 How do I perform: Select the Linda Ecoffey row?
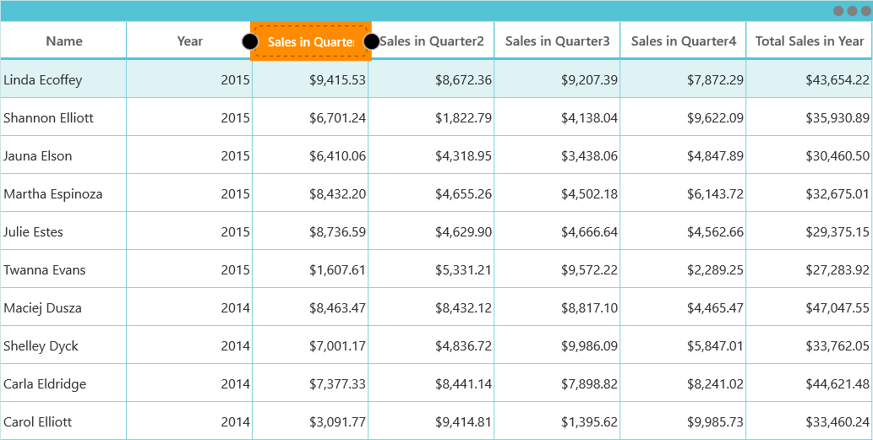coord(436,79)
